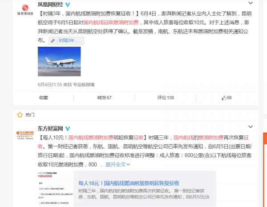
Task: Click the 热门 label
Action: [30, 115]
